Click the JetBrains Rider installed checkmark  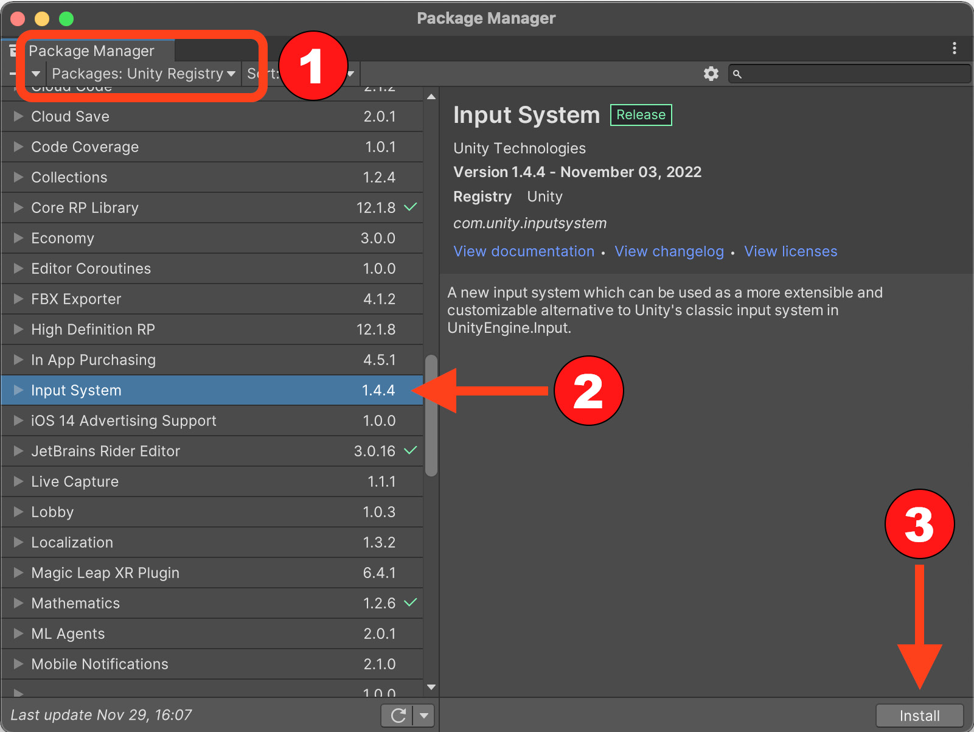tap(411, 450)
